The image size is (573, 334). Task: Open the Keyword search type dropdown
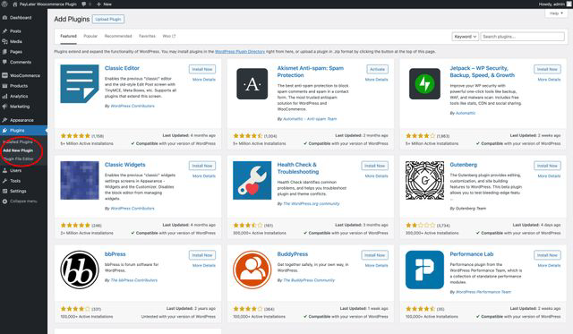(x=465, y=37)
